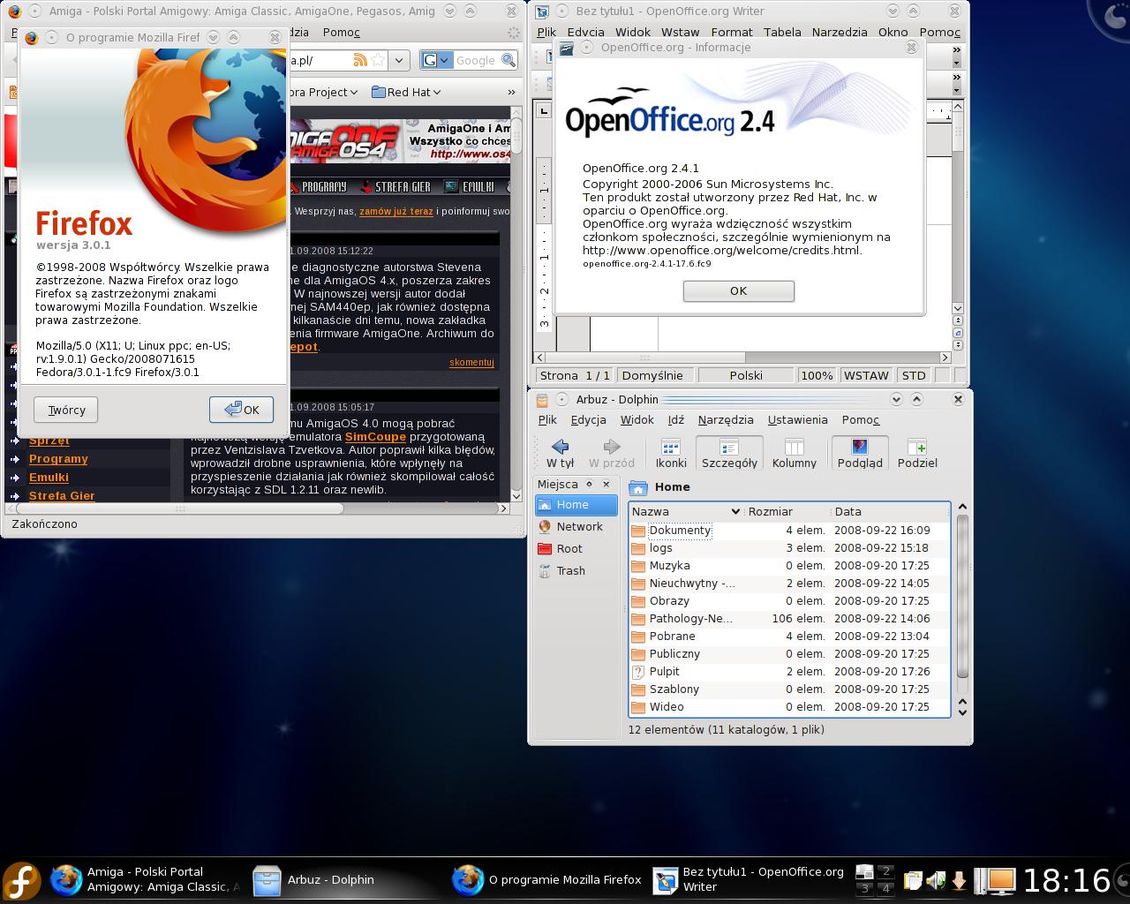Click the 'skomentuj' comment link
1130x904 pixels.
pyautogui.click(x=471, y=362)
